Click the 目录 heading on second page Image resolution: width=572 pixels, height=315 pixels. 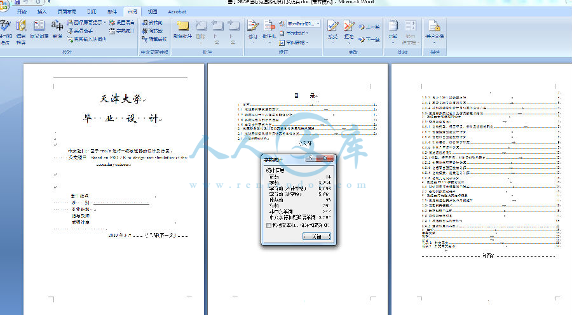[306, 95]
